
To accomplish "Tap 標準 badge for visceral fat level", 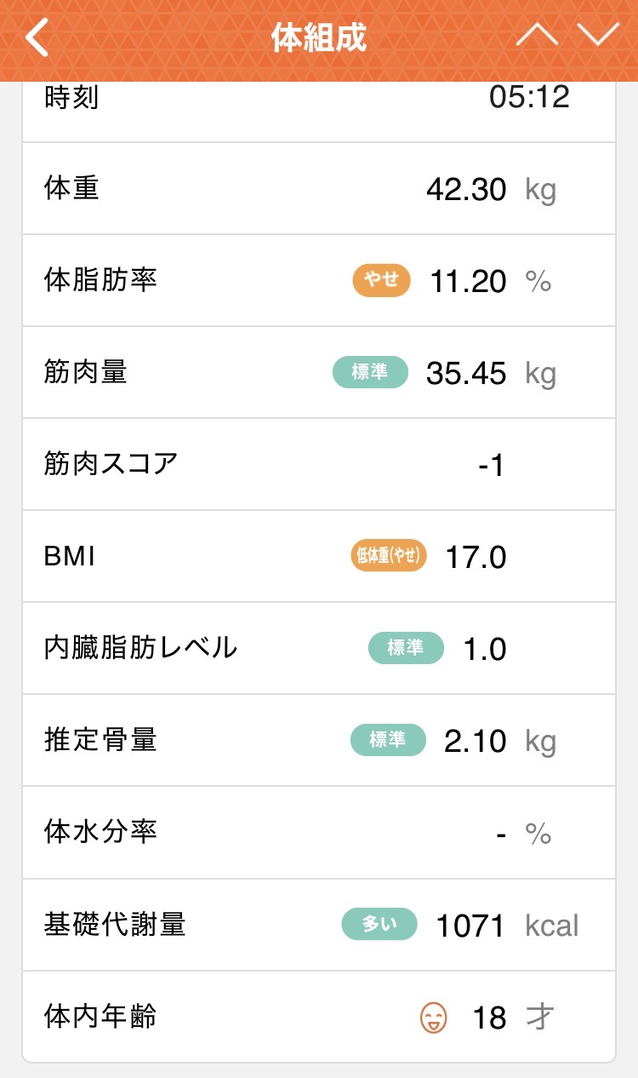I will [x=406, y=648].
